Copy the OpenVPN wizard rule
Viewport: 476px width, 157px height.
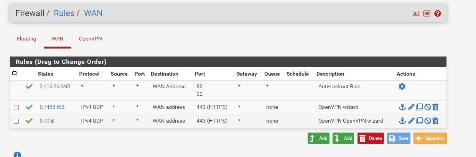(x=419, y=107)
